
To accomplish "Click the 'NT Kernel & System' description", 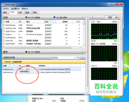I will [x=34, y=35].
